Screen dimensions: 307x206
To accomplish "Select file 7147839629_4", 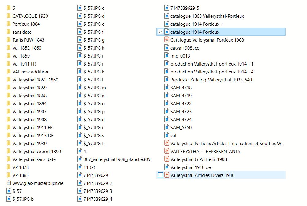I will coord(95,199).
